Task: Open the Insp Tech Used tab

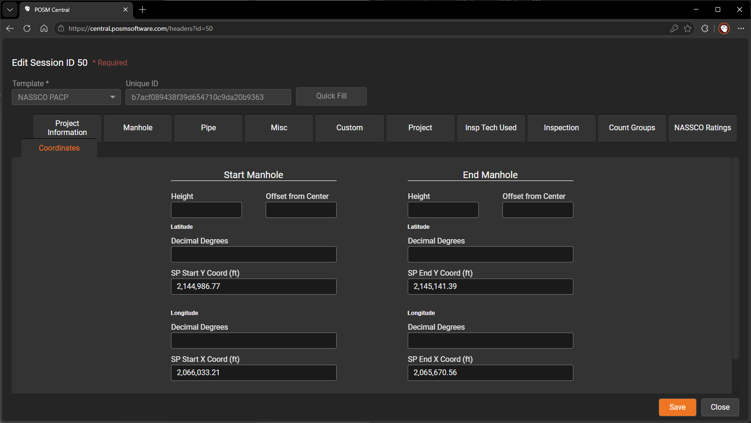Action: [491, 128]
